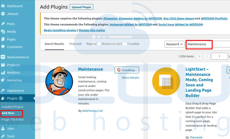Open the Keyword search type dropdown
The width and height of the screenshot is (230, 139).
tap(174, 44)
